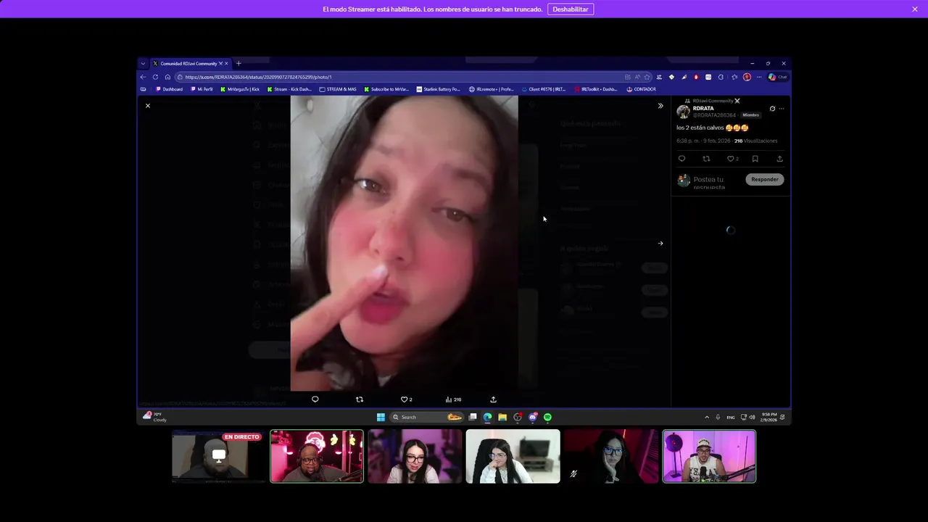The height and width of the screenshot is (522, 928).
Task: Share icon in post sidebar
Action: [x=780, y=159]
